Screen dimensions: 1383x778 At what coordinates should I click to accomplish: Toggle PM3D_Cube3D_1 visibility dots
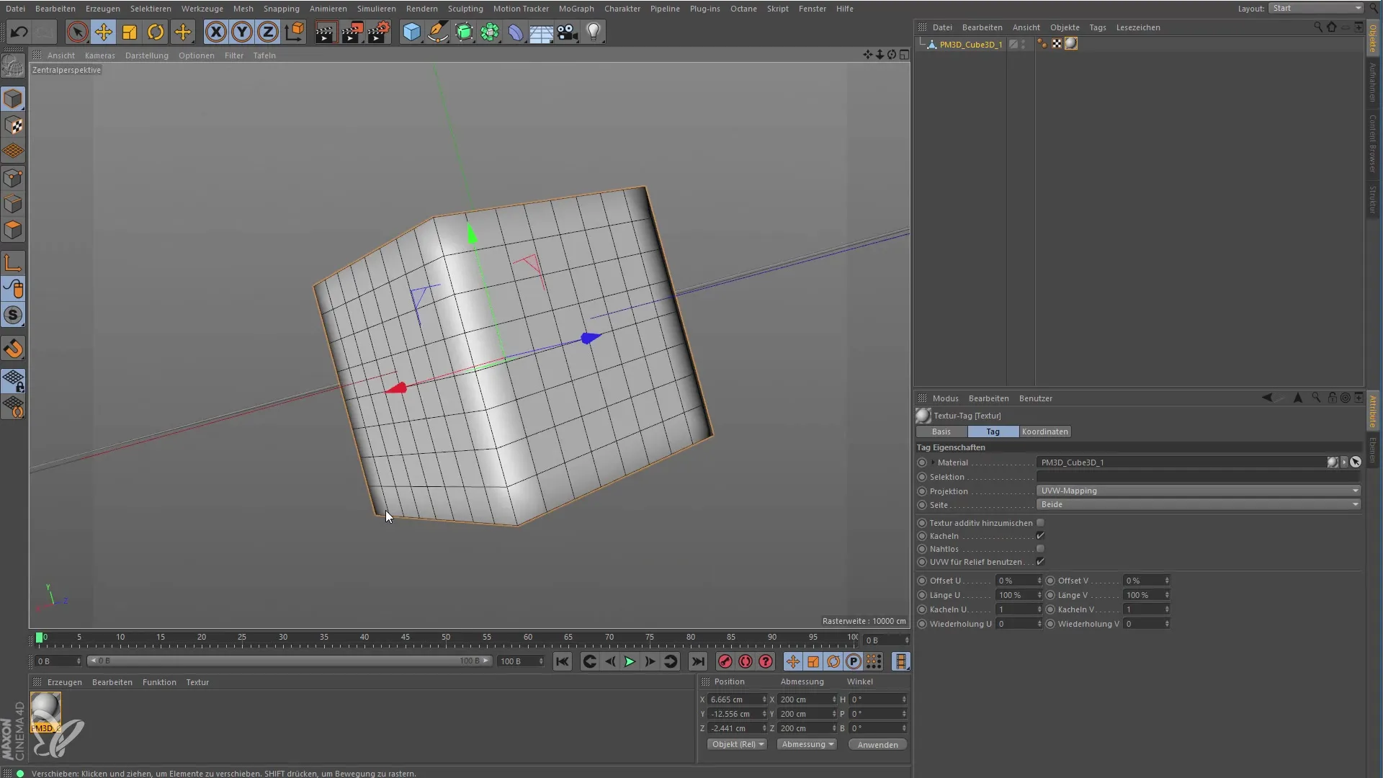pyautogui.click(x=1024, y=45)
